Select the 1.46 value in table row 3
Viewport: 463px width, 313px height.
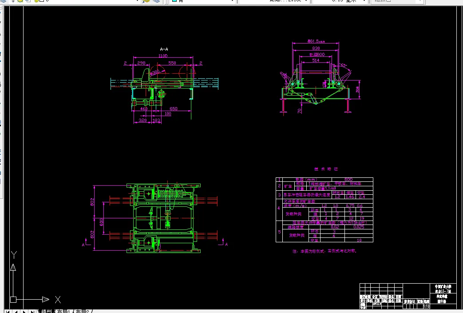click(350, 197)
